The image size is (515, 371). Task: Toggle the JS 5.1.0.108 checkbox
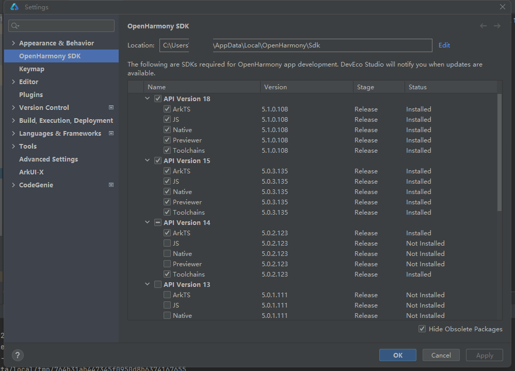click(x=167, y=119)
